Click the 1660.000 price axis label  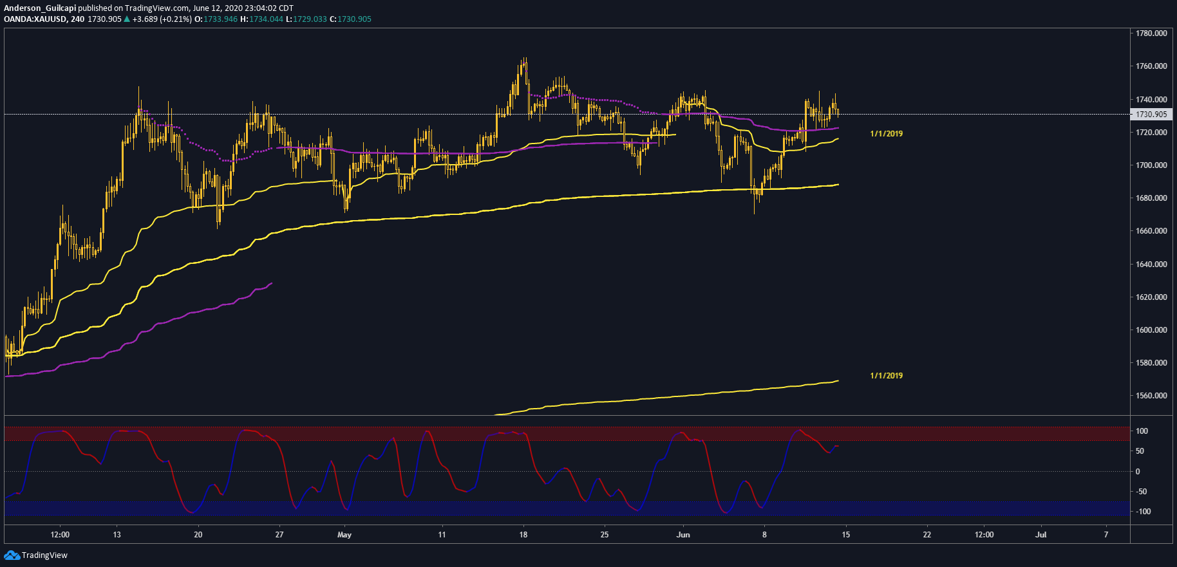click(1151, 231)
